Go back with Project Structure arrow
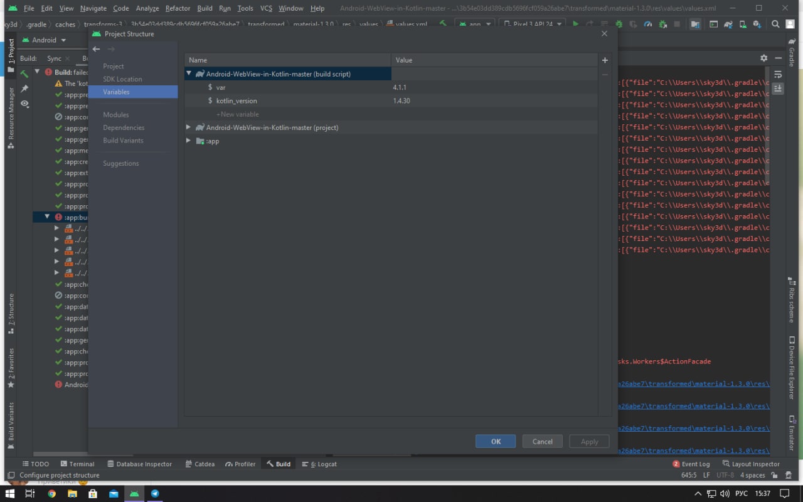The width and height of the screenshot is (803, 502). [x=96, y=49]
